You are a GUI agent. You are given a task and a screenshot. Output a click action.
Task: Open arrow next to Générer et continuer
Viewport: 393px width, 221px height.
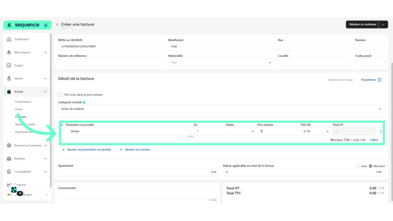click(383, 25)
